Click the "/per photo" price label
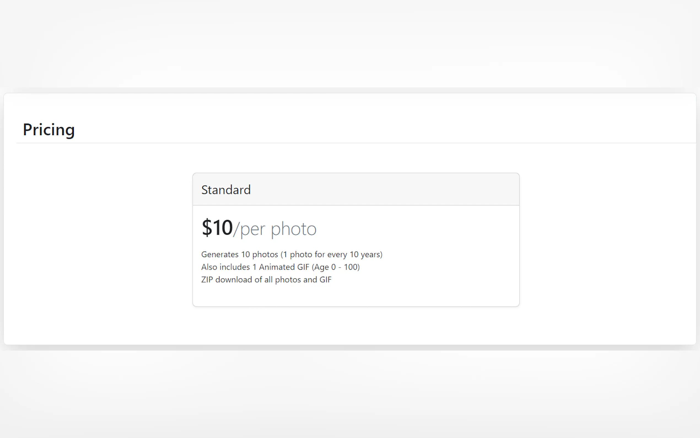Screen dimensions: 700x438 (x=275, y=229)
